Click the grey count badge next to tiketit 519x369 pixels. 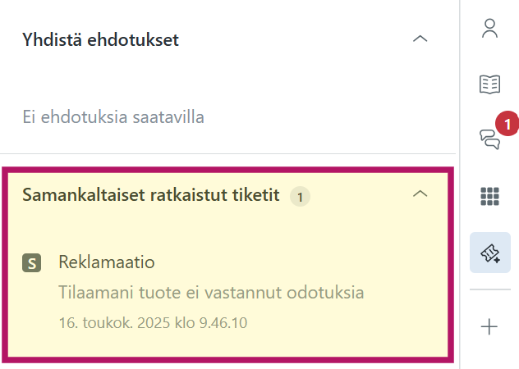[x=301, y=196]
